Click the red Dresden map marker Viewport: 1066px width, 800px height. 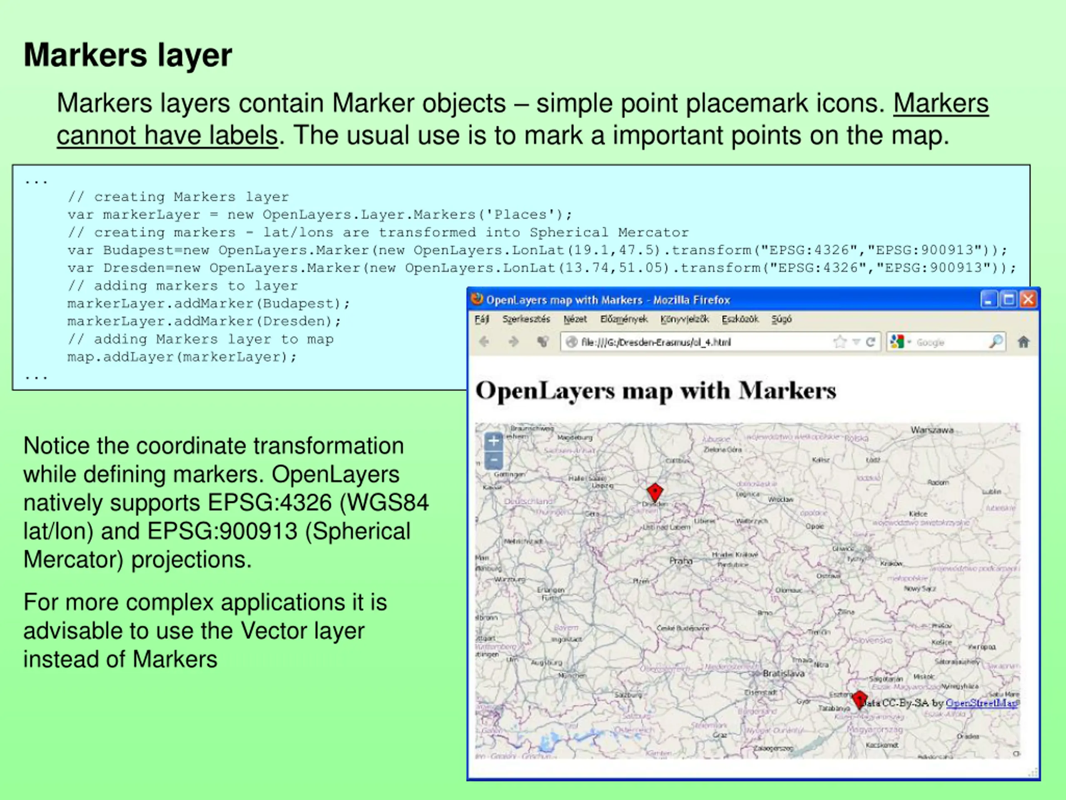[655, 492]
